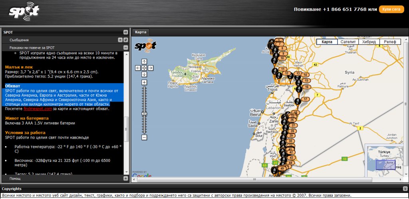Click waypoint label 26 on the map
This screenshot has height=199, width=409.
292,120
